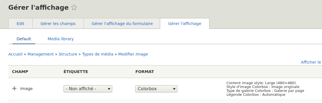Click the drag handle icon of the Image row
Image resolution: width=322 pixels, height=103 pixels.
pyautogui.click(x=14, y=89)
